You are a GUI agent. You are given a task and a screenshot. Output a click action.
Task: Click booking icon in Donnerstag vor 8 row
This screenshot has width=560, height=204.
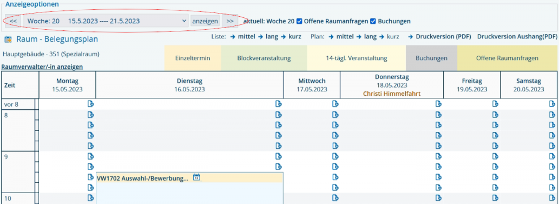pos(439,104)
